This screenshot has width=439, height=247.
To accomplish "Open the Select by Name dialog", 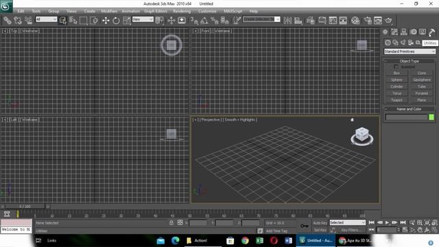I will coord(73,21).
